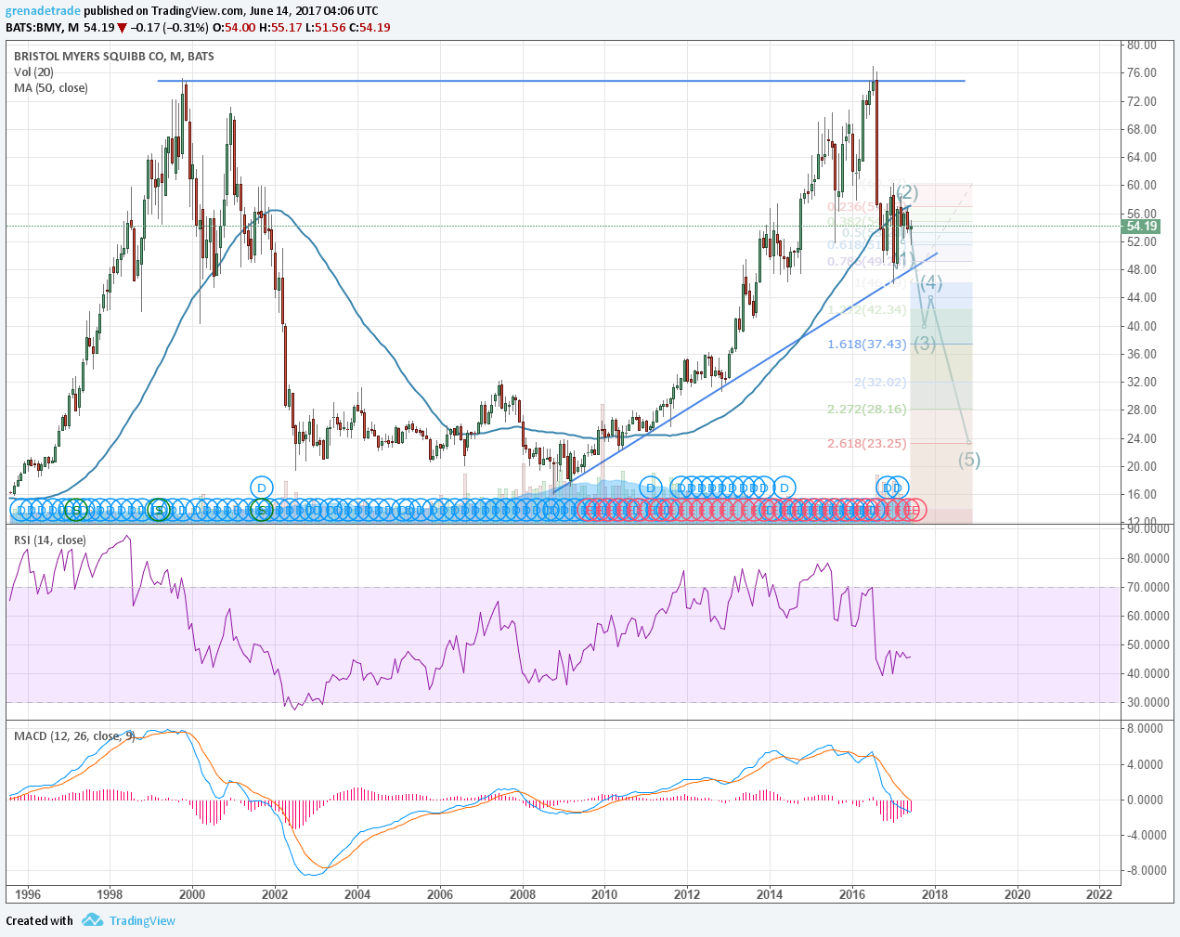
Task: Select the horizontal blue resistance line near 75
Action: click(x=561, y=81)
